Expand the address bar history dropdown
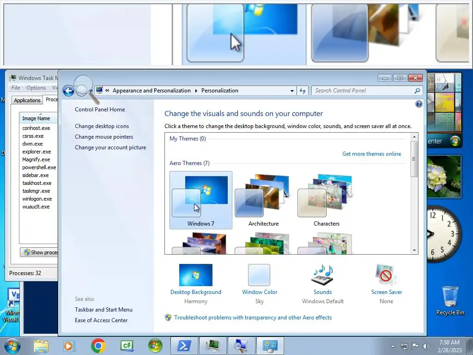This screenshot has width=473, height=355. [292, 91]
